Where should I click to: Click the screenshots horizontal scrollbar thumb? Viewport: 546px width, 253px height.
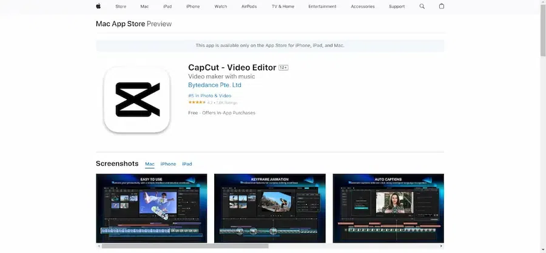185,246
